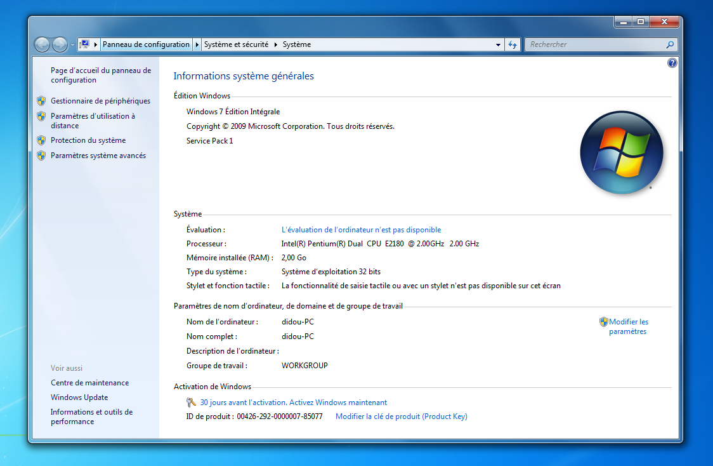
Task: Open Système et sécurité breadcrumb
Action: tap(236, 44)
